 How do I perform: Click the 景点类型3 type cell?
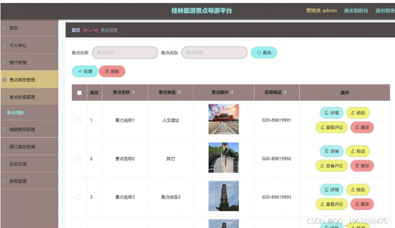171,197
